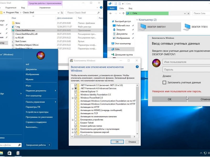Open Classic Shell address bar dropdown
210x157 pixels.
pyautogui.click(x=58, y=13)
